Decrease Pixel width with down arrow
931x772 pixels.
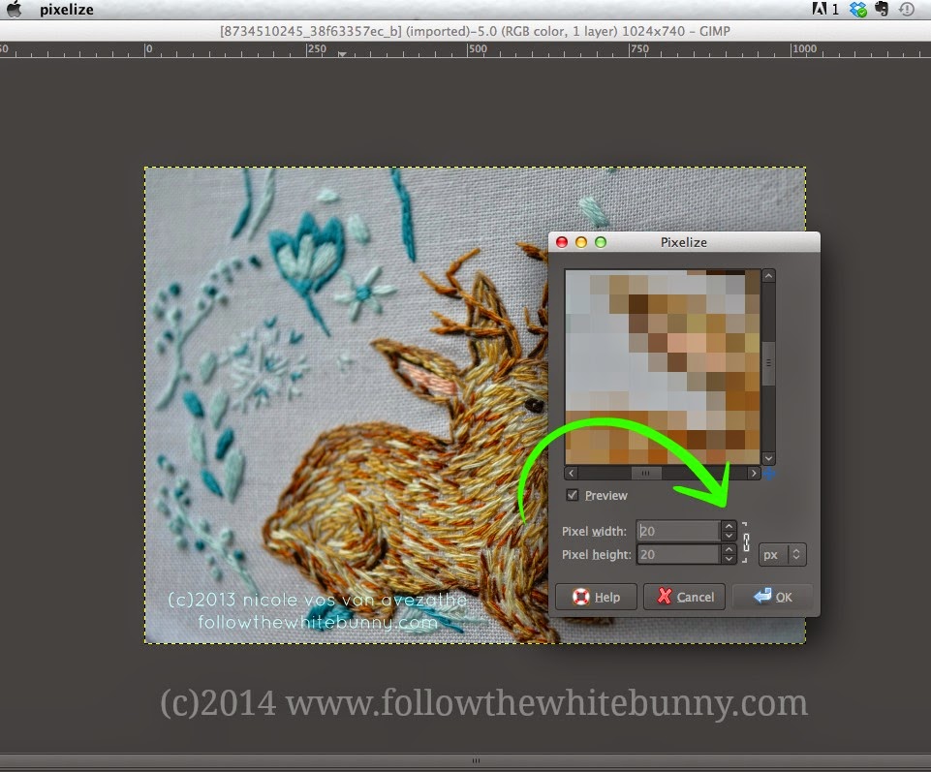point(729,536)
